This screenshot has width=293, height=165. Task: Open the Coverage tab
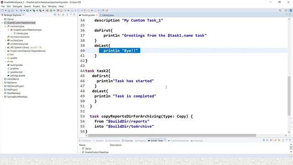point(197,141)
